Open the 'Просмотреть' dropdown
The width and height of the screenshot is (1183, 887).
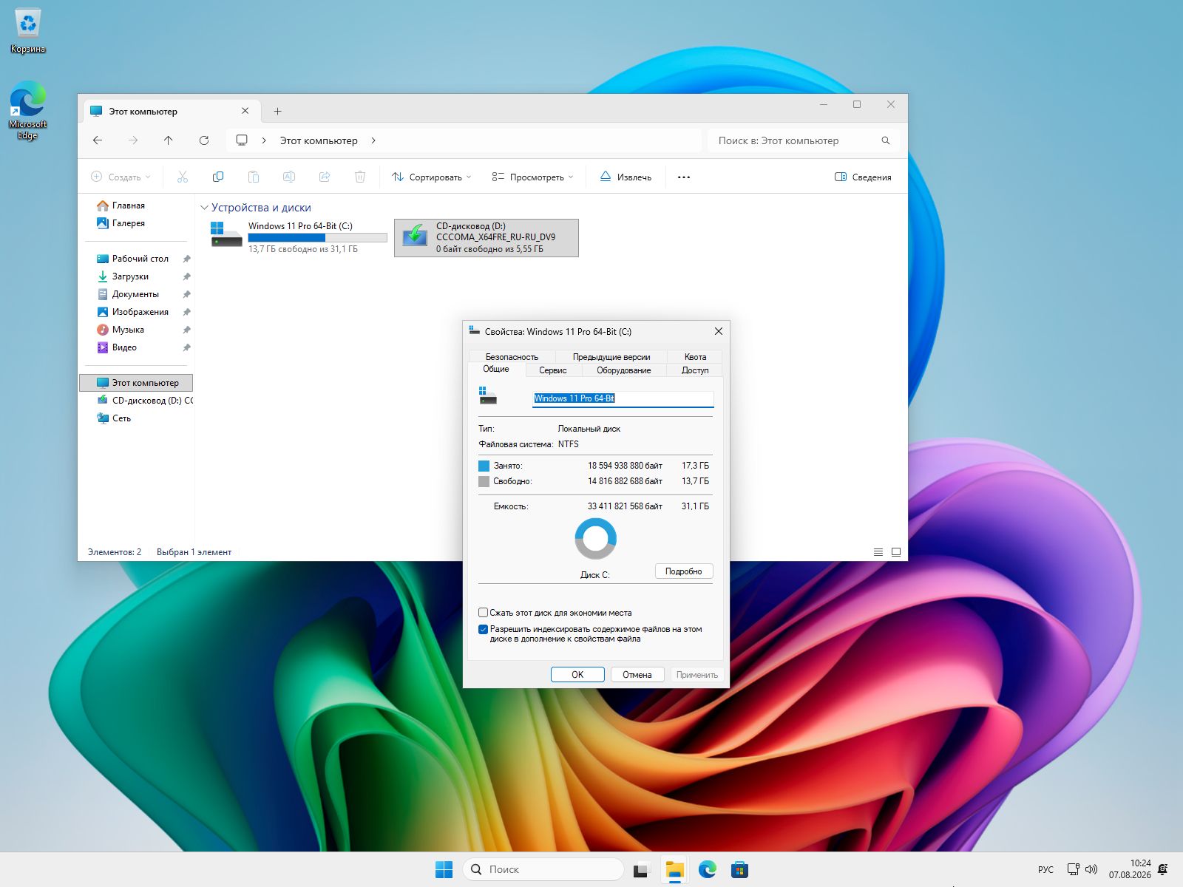point(533,177)
